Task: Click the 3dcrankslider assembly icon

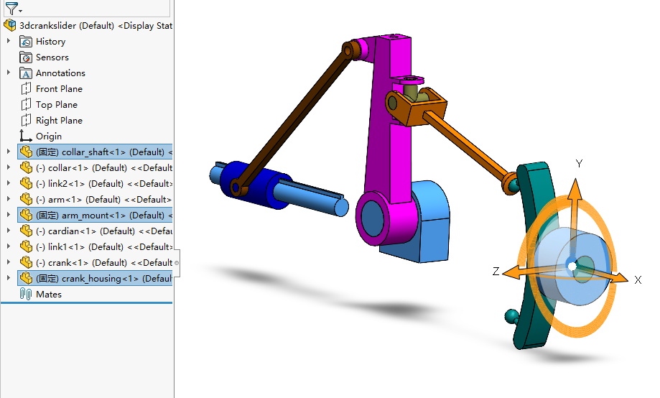Action: click(x=10, y=26)
